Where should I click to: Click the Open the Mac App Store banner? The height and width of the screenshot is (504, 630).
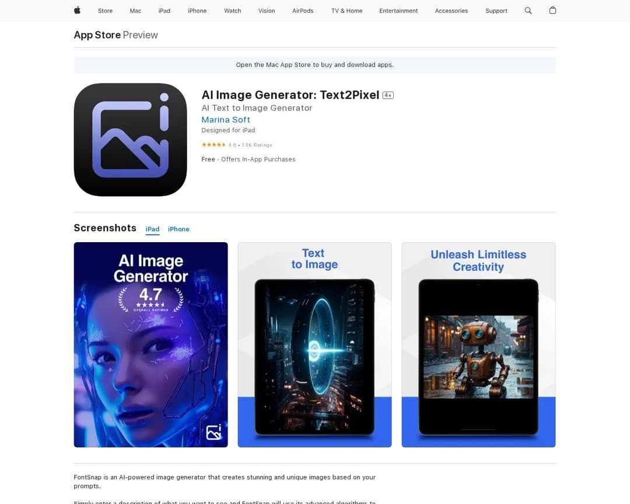coord(315,65)
